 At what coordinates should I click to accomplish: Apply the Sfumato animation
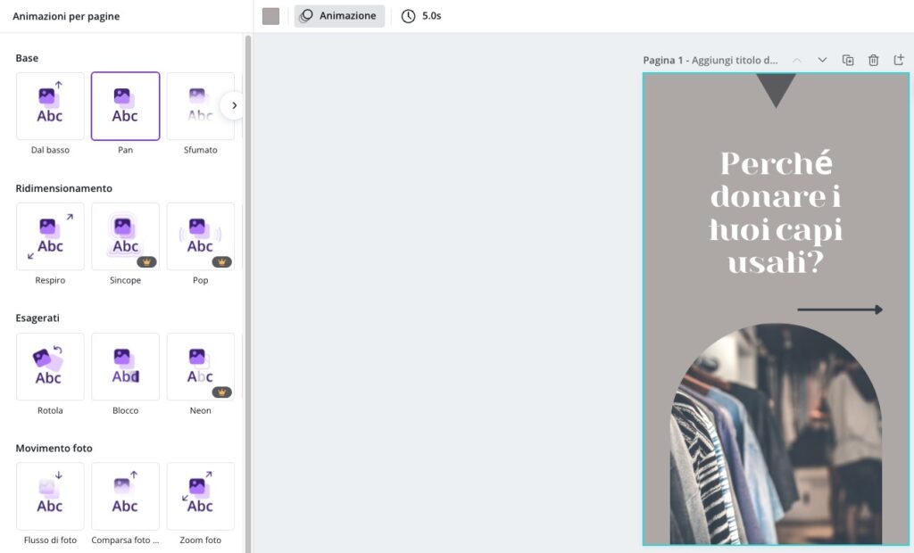201,106
